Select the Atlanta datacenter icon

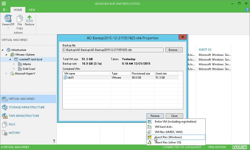[x=20, y=64]
